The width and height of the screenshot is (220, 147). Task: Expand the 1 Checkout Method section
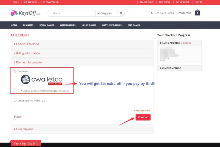pyautogui.click(x=82, y=44)
